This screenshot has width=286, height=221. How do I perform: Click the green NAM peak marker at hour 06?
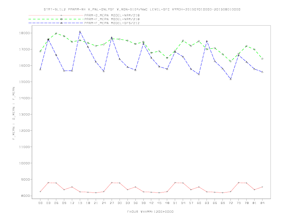point(56,33)
